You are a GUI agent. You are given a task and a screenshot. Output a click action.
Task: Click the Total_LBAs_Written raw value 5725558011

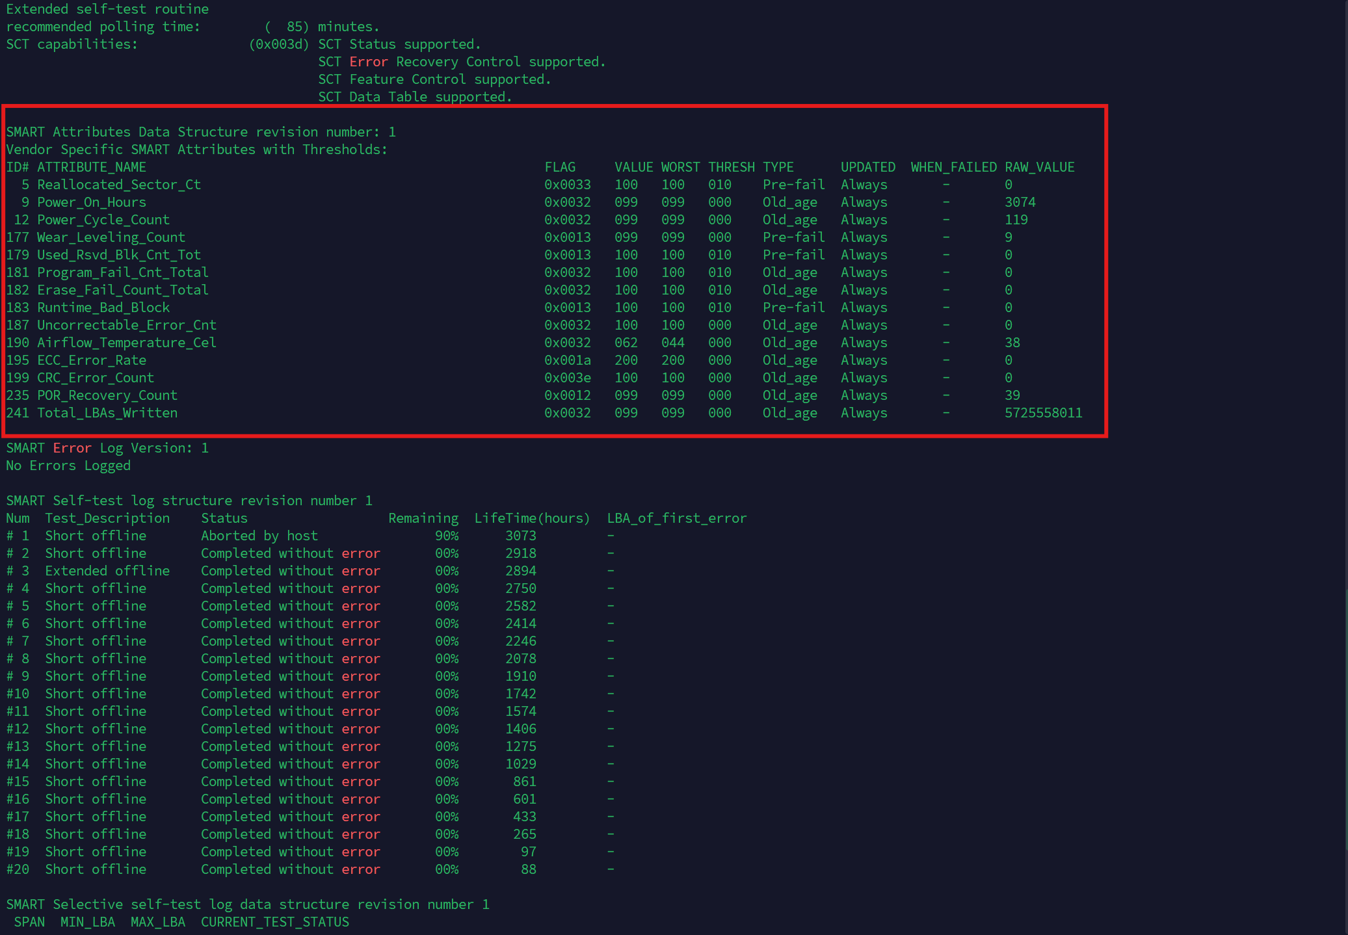tap(1043, 413)
